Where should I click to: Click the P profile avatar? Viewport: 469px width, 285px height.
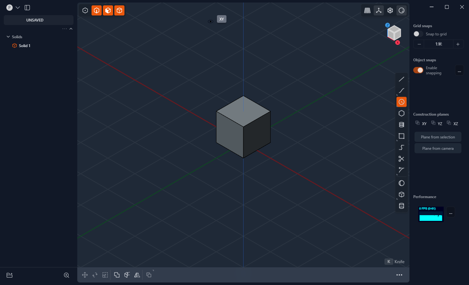[x=10, y=8]
